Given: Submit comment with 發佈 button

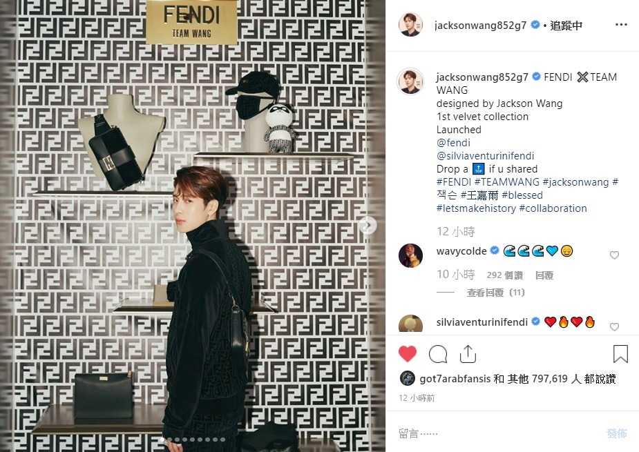Looking at the screenshot, I should point(617,433).
